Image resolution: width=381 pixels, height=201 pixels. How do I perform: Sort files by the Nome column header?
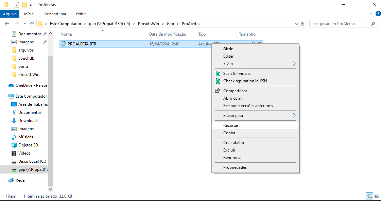66,34
